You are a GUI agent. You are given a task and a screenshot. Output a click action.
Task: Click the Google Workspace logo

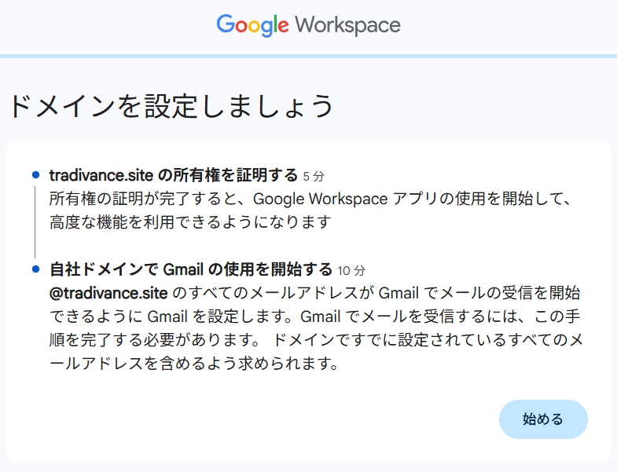click(308, 25)
